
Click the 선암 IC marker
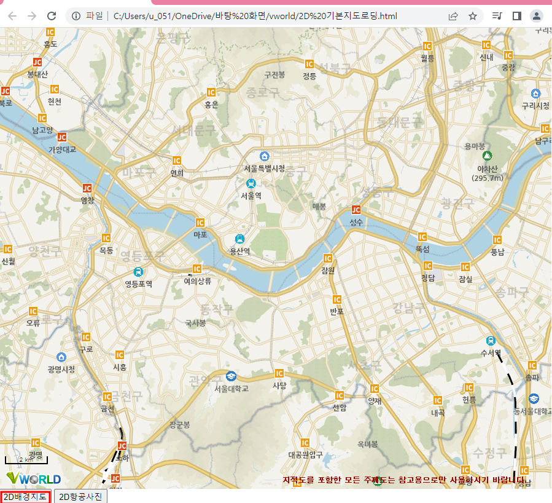tap(340, 395)
